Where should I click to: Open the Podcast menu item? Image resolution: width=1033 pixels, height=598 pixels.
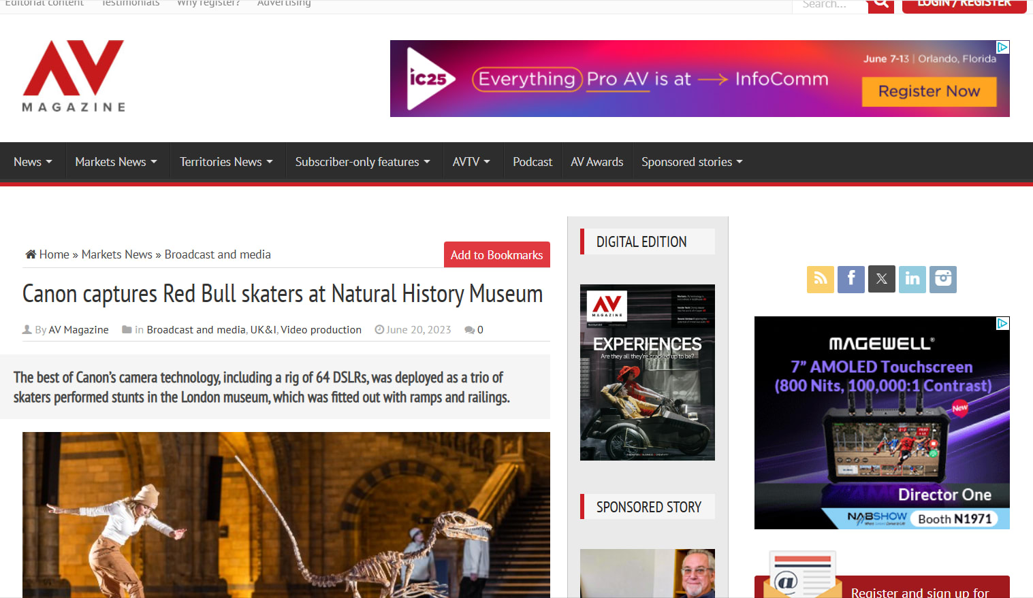[532, 162]
